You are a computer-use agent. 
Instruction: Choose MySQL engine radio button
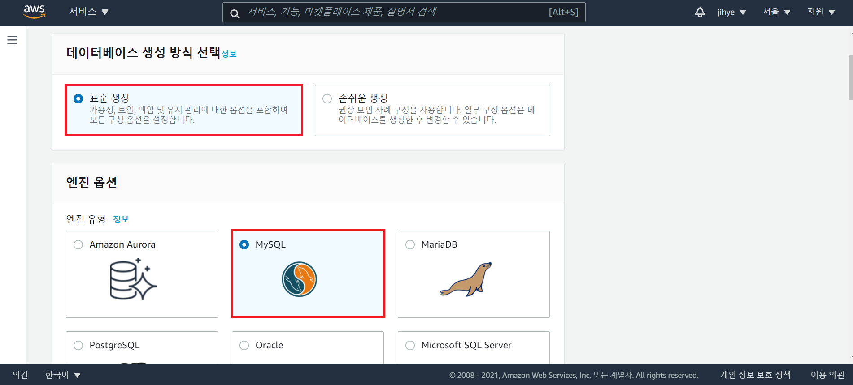click(244, 244)
